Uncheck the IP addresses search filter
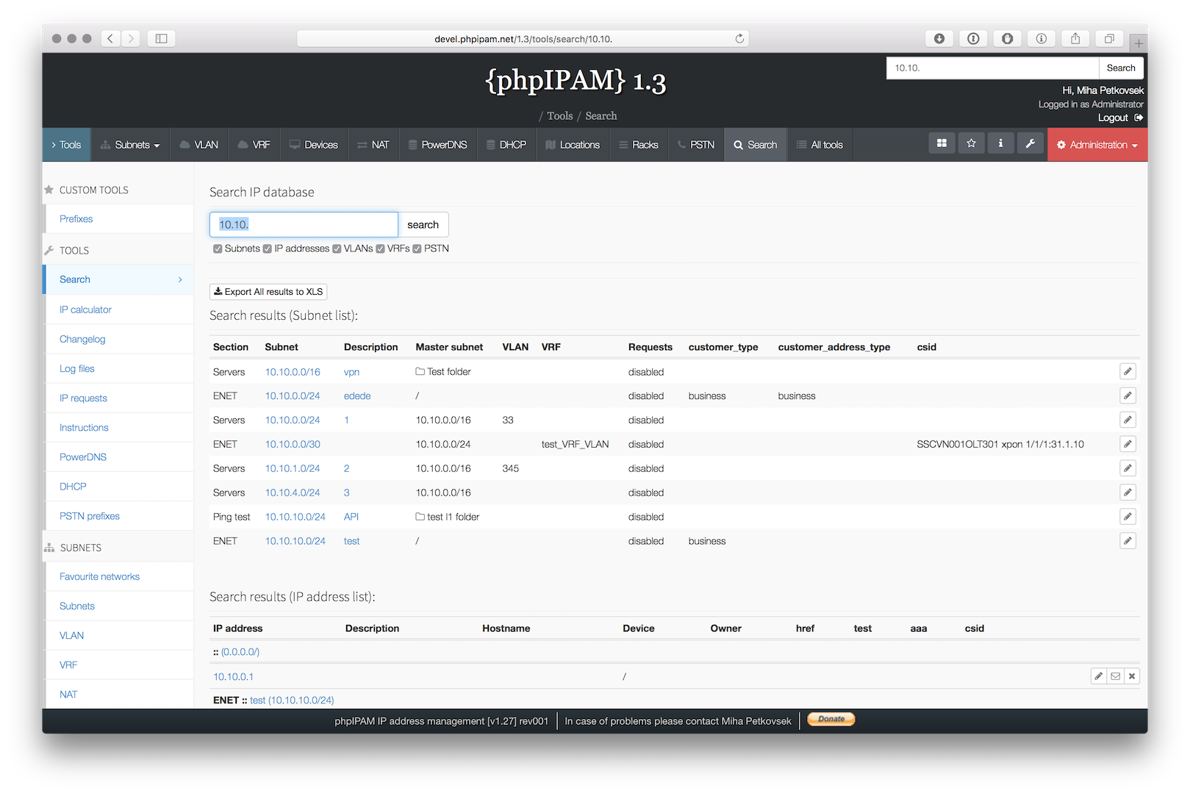 coord(268,249)
